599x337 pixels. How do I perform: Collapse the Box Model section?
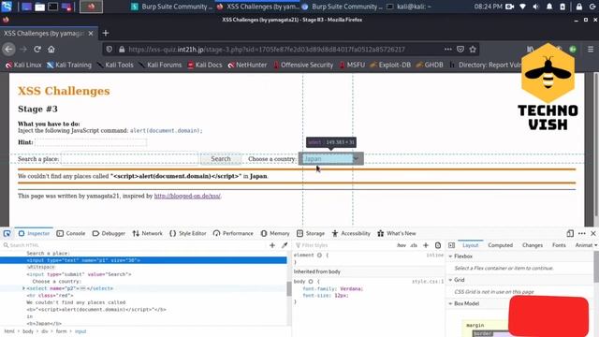tap(450, 303)
